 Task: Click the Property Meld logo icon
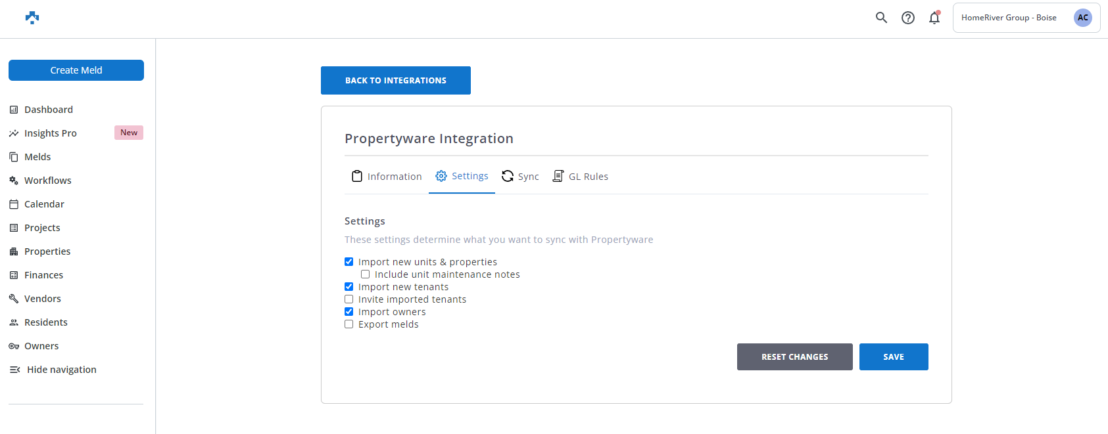(x=32, y=18)
